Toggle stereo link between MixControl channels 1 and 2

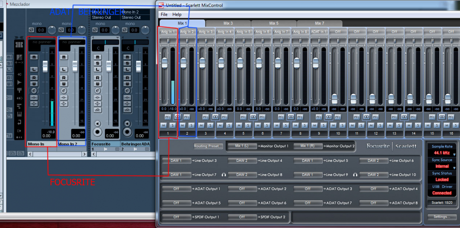pos(177,117)
